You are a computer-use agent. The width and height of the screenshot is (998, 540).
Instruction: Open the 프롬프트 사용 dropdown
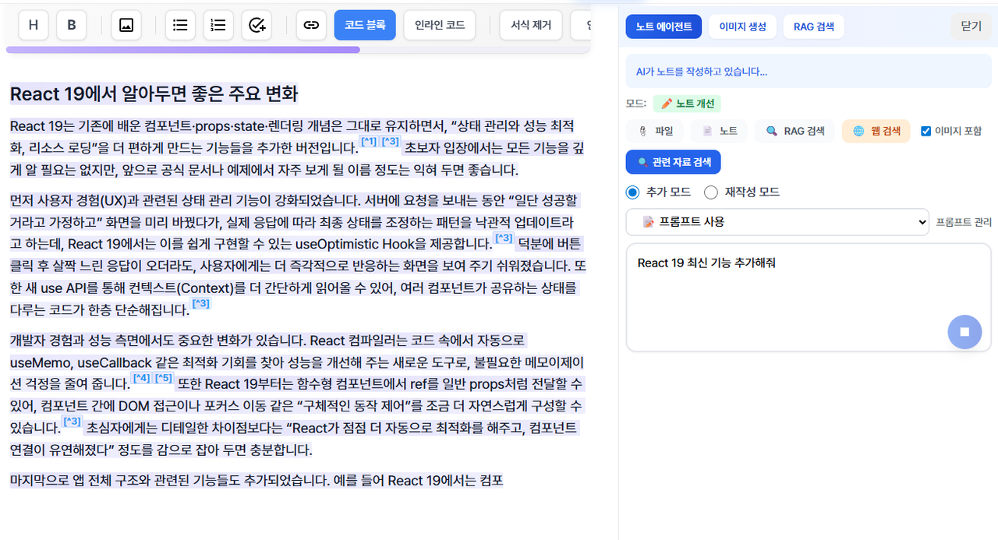[x=777, y=221]
